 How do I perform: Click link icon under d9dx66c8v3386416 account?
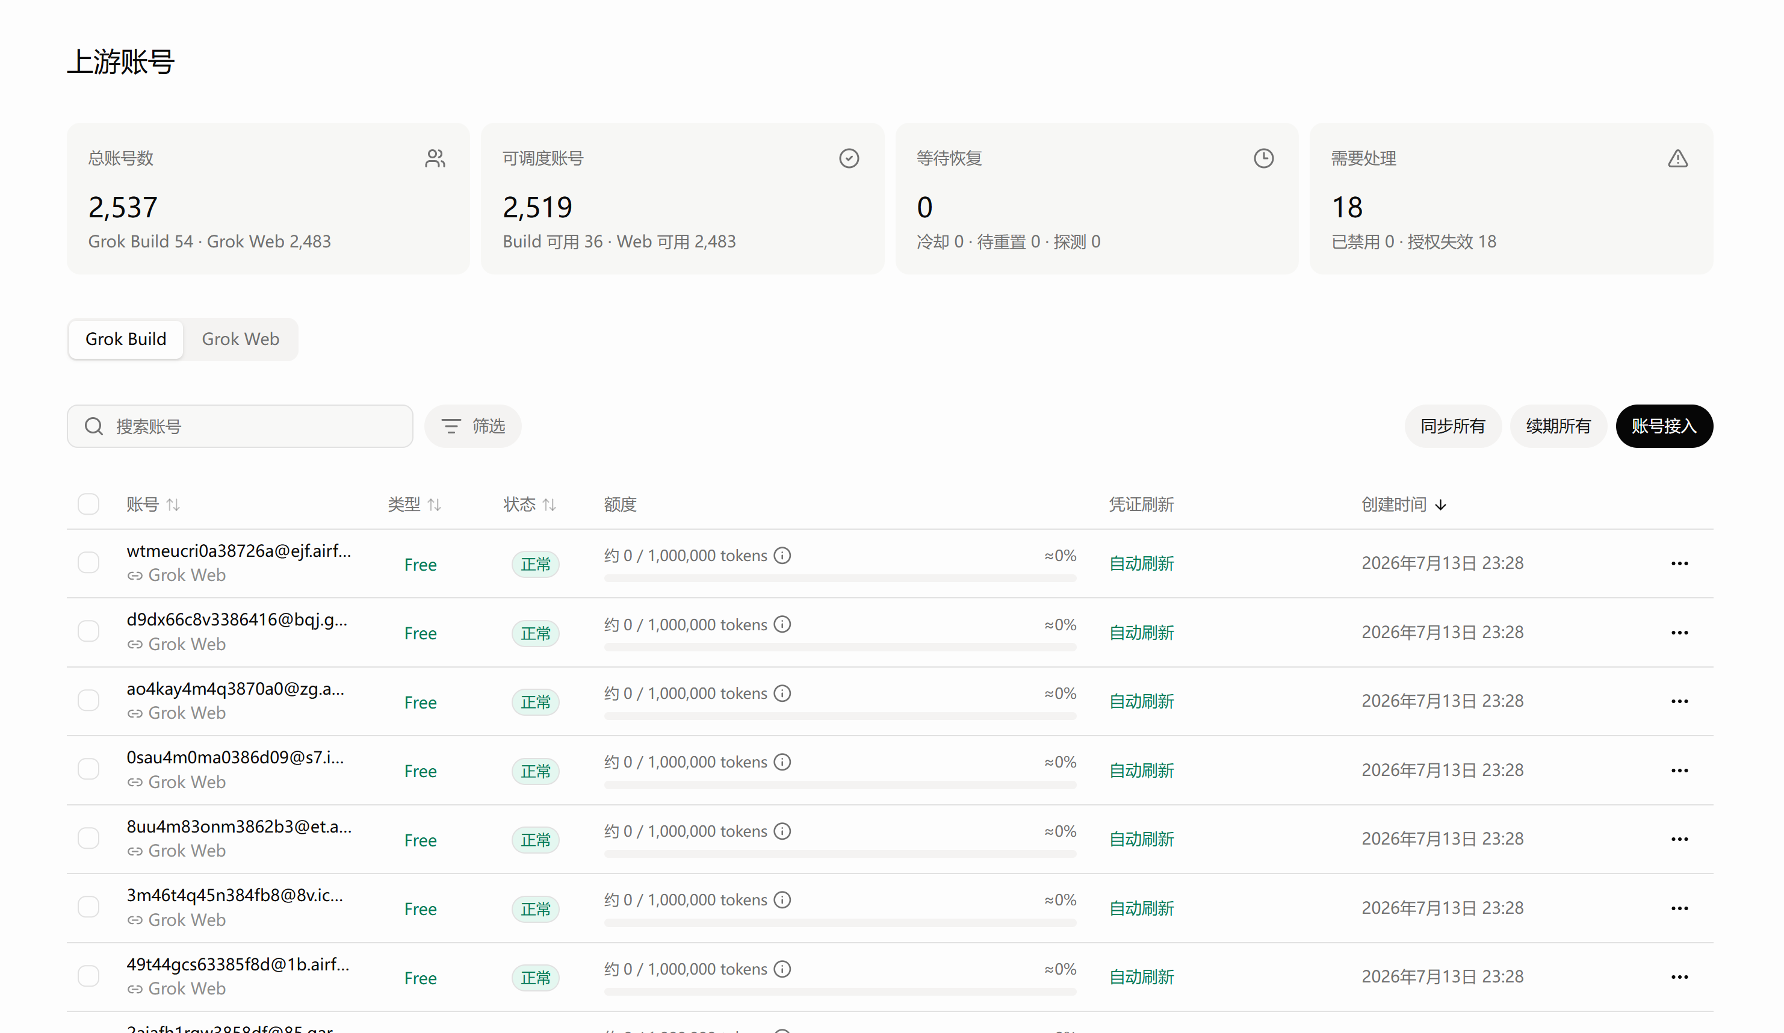click(135, 645)
